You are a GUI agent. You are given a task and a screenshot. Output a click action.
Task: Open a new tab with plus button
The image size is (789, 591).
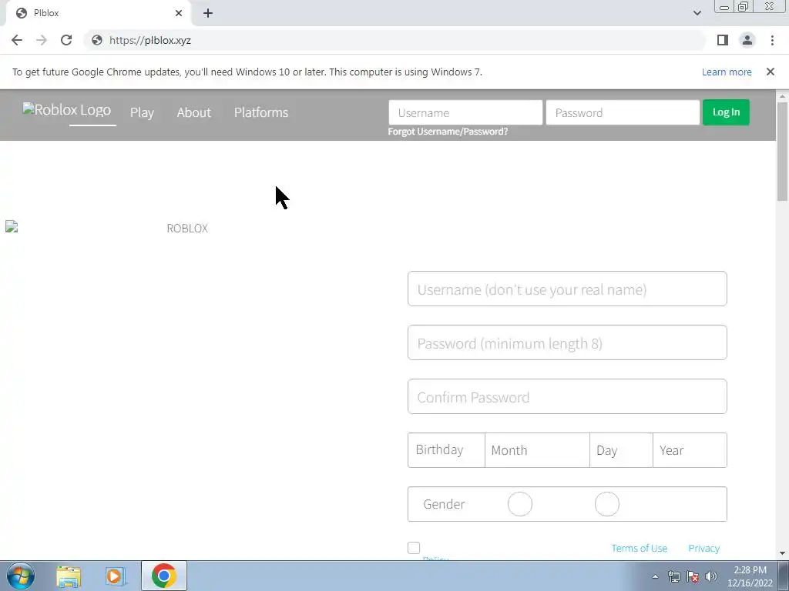click(208, 13)
